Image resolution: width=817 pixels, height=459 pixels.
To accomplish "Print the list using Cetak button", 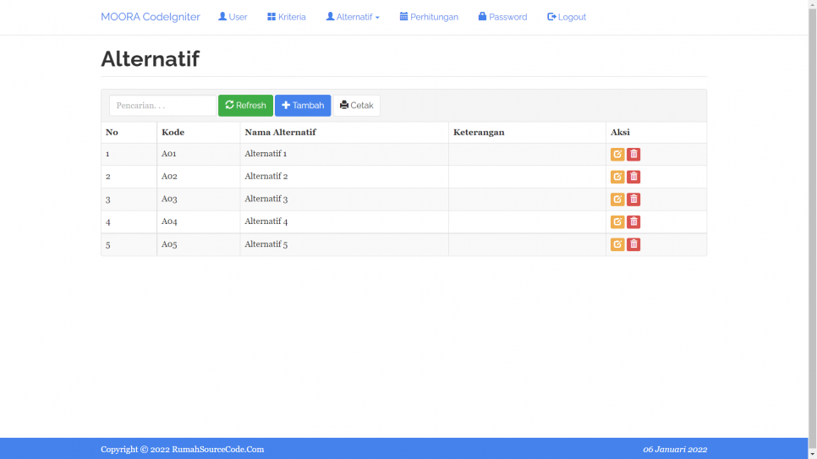I will coord(356,106).
